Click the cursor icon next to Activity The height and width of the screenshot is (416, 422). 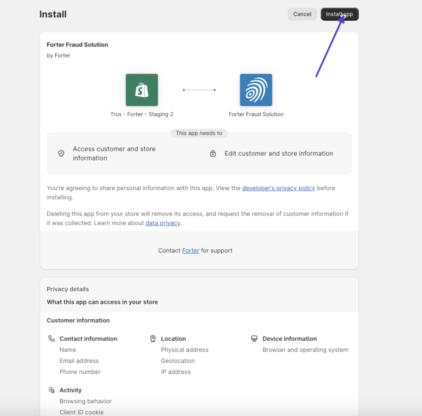(x=51, y=390)
